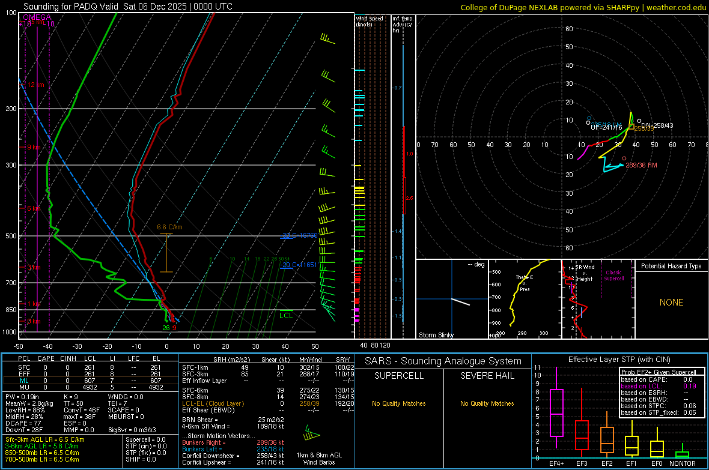
Task: Click the Potential Hazard Type header
Action: [x=671, y=266]
